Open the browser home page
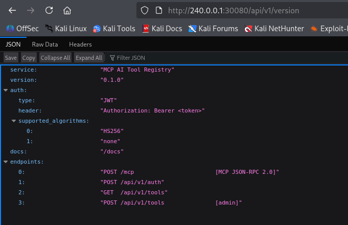 click(67, 10)
